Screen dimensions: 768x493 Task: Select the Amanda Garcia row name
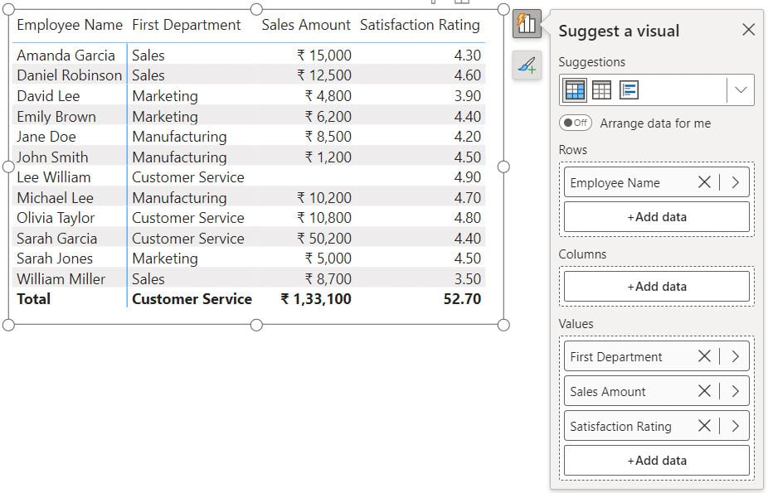pyautogui.click(x=66, y=56)
